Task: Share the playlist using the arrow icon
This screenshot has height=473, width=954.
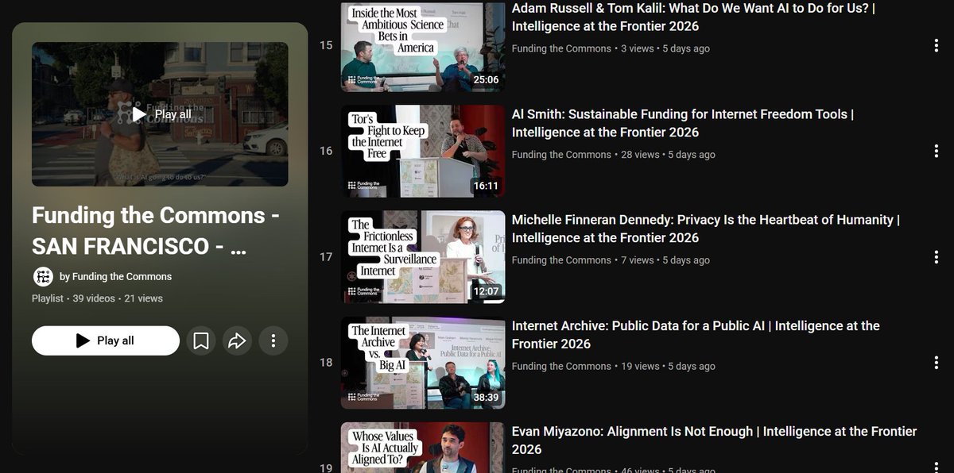Action: coord(237,340)
